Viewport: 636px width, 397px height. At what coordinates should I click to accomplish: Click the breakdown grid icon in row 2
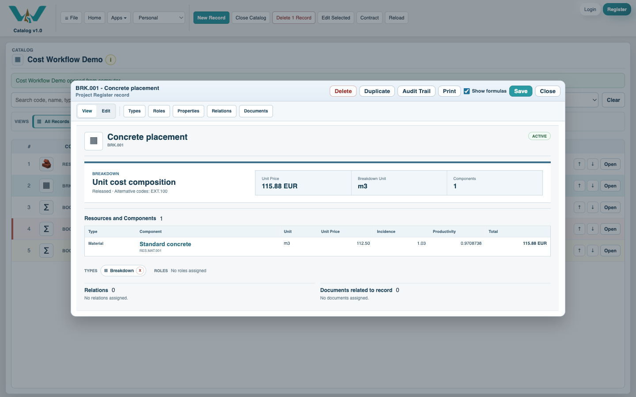pyautogui.click(x=46, y=186)
